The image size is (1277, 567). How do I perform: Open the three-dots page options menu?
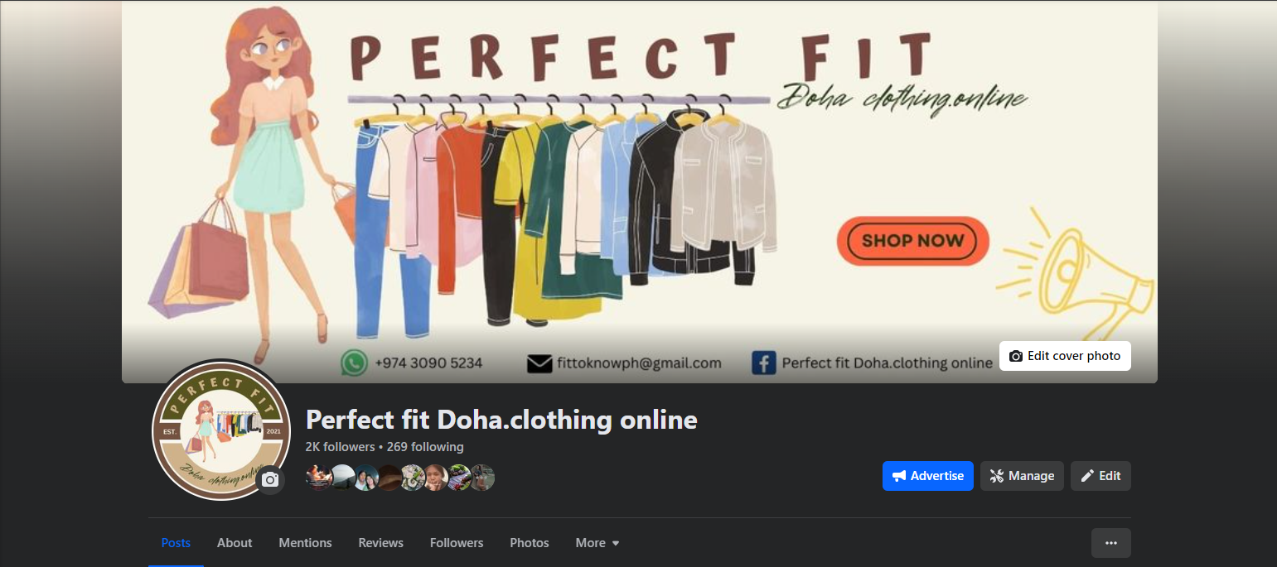pos(1111,543)
